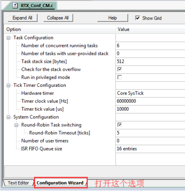
Task: Select Round-Robin Task switching label
Action: tap(51, 125)
